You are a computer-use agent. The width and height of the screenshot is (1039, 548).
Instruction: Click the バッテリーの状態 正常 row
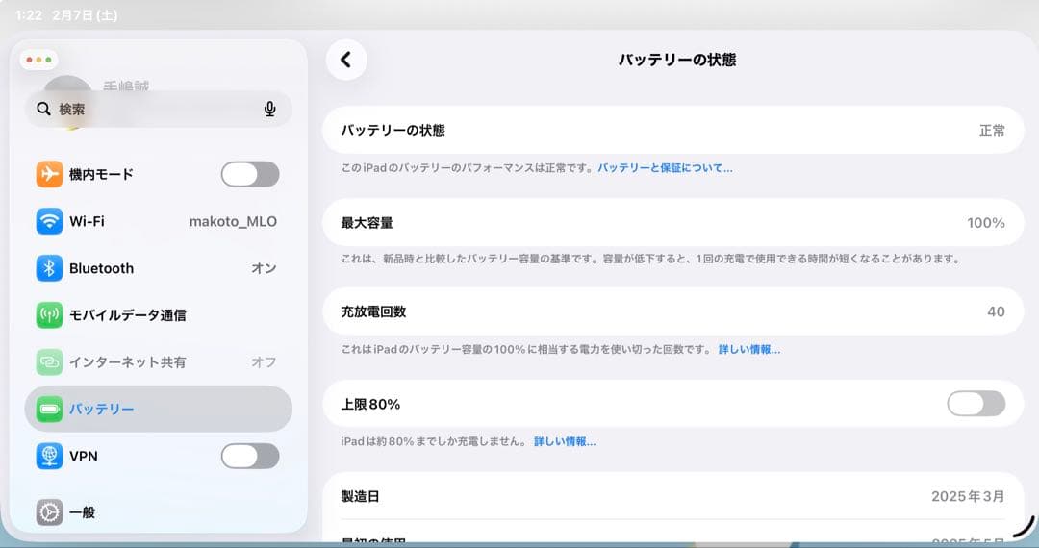(x=673, y=130)
